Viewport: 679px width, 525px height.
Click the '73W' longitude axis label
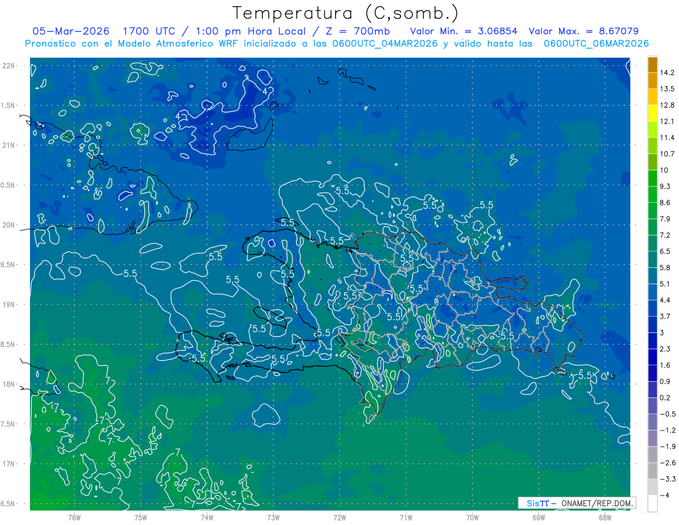[273, 517]
